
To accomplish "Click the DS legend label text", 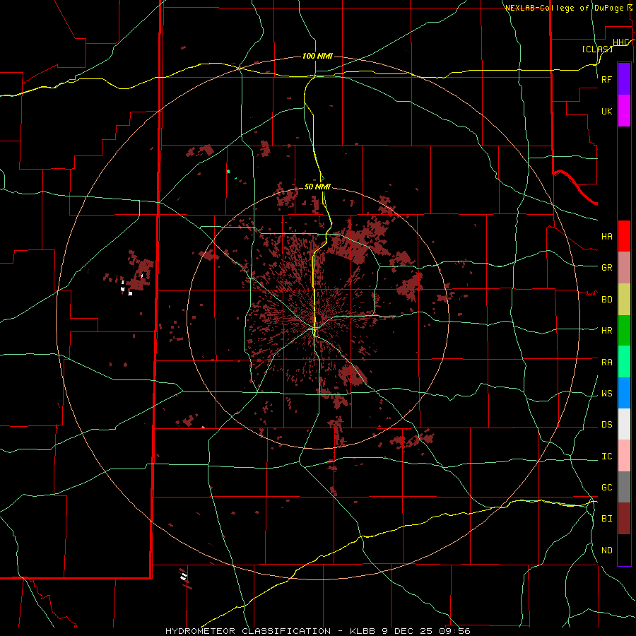I will tap(606, 425).
